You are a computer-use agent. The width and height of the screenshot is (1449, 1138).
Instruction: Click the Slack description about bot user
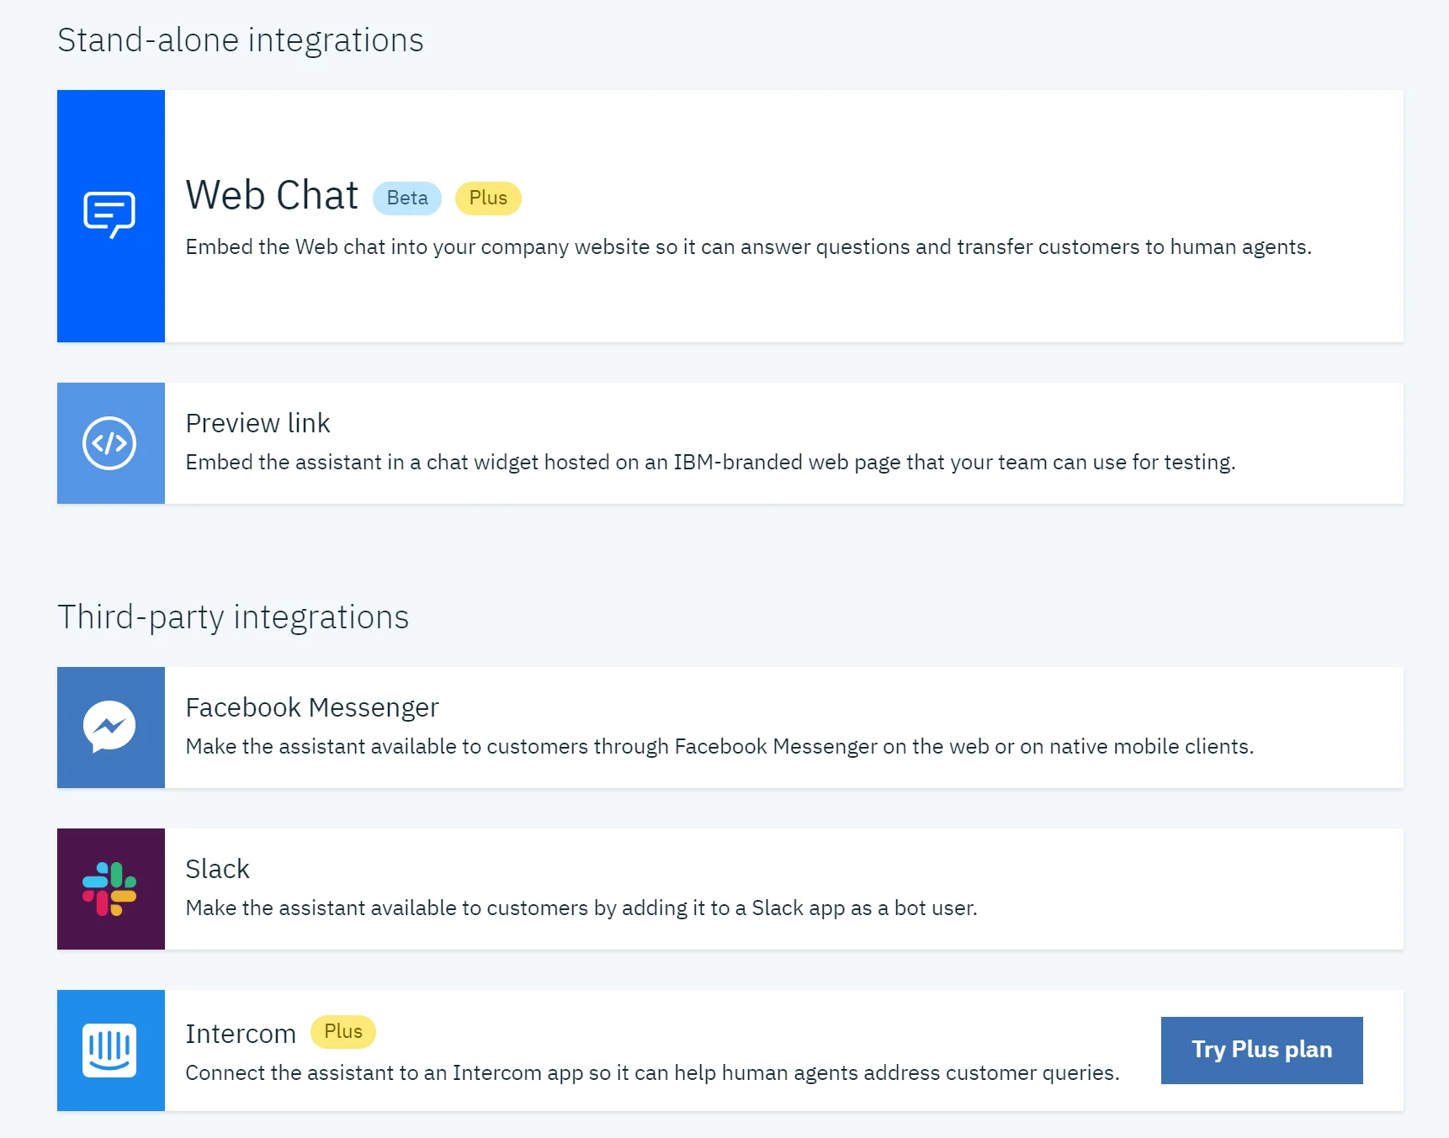pyautogui.click(x=581, y=908)
